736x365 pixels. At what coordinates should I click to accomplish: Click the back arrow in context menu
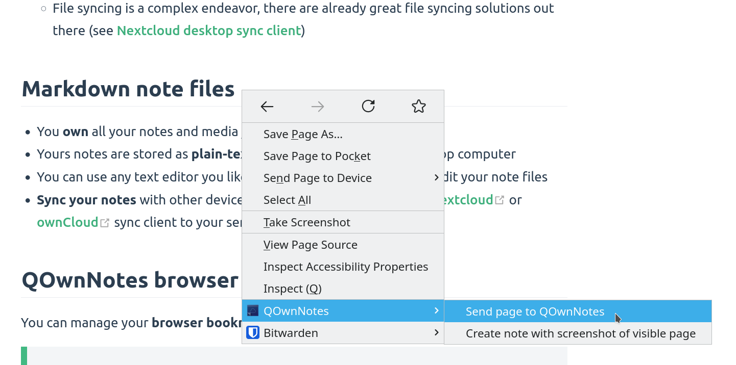coord(267,107)
